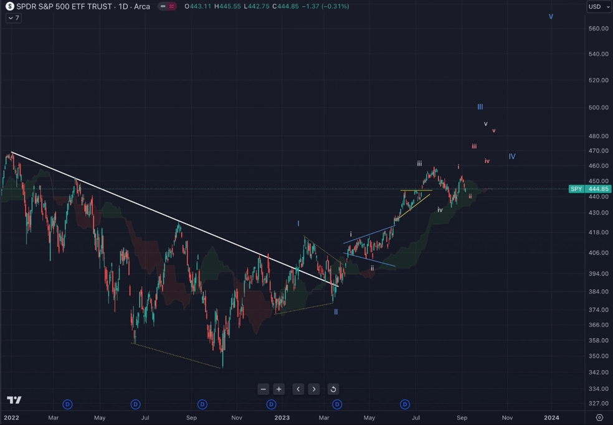Click the SPY 444.85 price label
The image size is (613, 425).
coord(589,189)
